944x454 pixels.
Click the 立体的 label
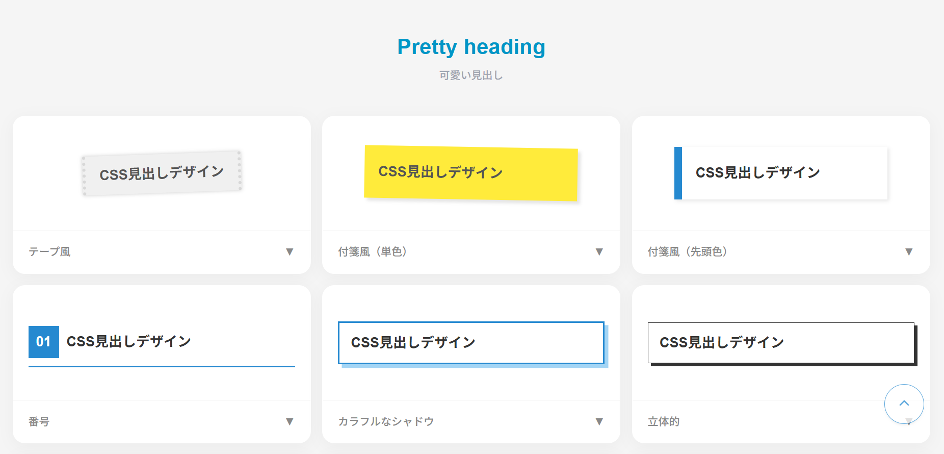pos(663,421)
